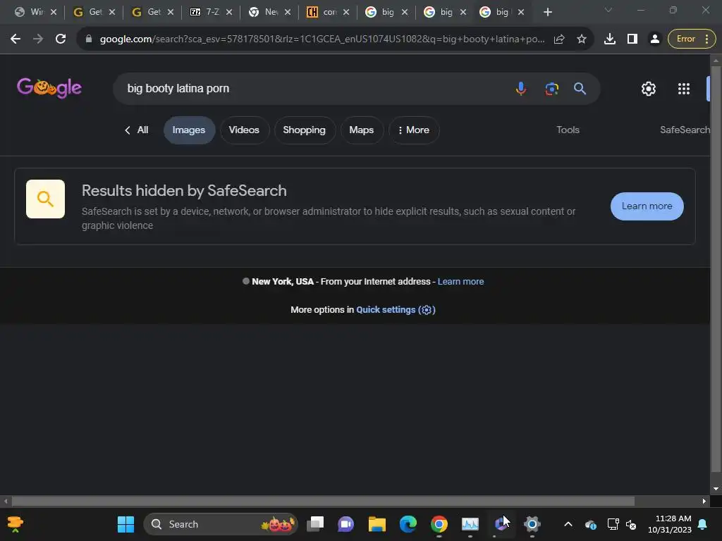The height and width of the screenshot is (541, 722).
Task: Expand the tab search chevron
Action: click(608, 10)
